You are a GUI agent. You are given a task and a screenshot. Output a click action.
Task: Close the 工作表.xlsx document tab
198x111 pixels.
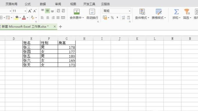pyautogui.click(x=55, y=26)
